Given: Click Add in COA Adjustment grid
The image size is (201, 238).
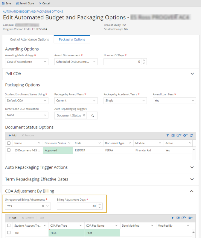Looking at the screenshot, I should [13, 218].
